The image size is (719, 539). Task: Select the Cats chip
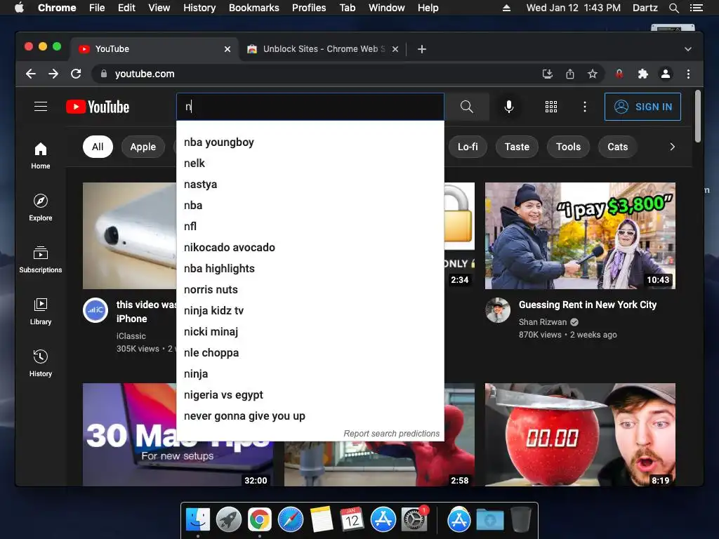(x=618, y=147)
